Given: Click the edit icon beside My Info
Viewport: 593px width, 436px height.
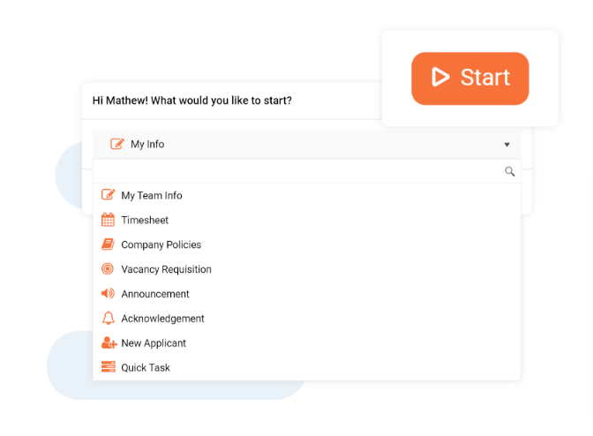Looking at the screenshot, I should click(x=117, y=144).
